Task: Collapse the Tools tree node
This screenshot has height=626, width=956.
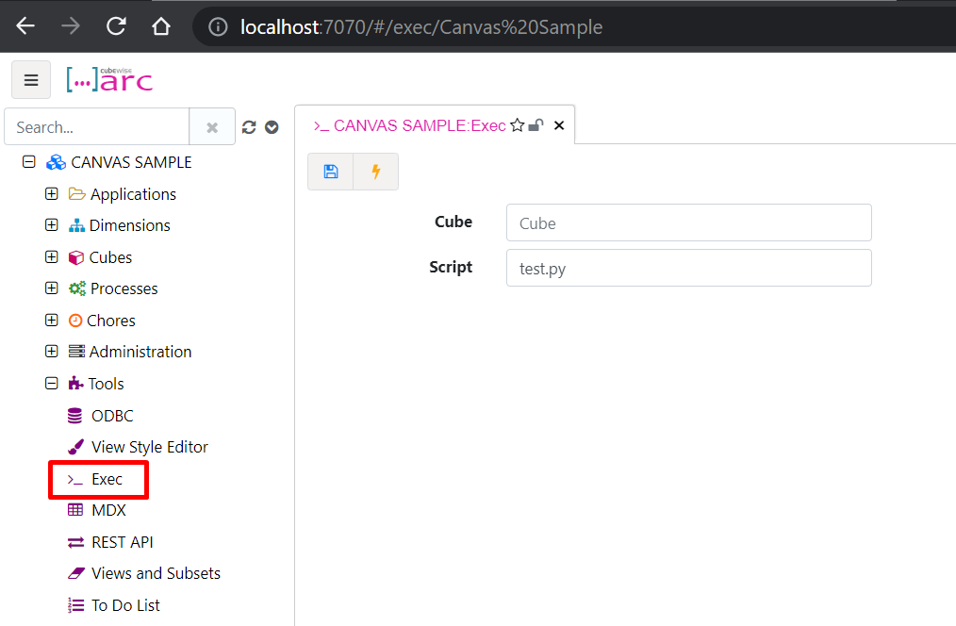Action: (x=52, y=384)
